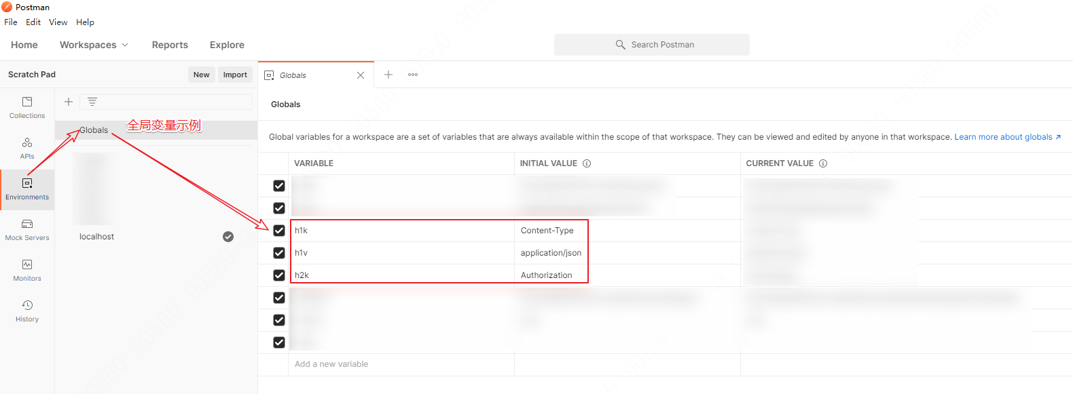The height and width of the screenshot is (394, 1073).
Task: Go to the Reports tab
Action: [170, 45]
